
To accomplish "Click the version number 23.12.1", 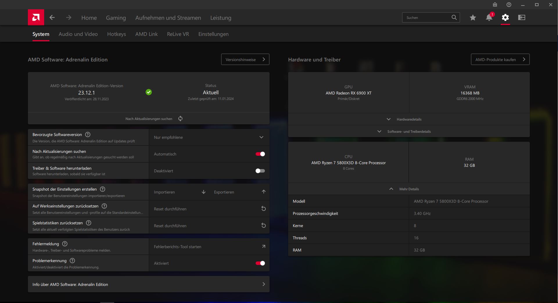I will [87, 93].
